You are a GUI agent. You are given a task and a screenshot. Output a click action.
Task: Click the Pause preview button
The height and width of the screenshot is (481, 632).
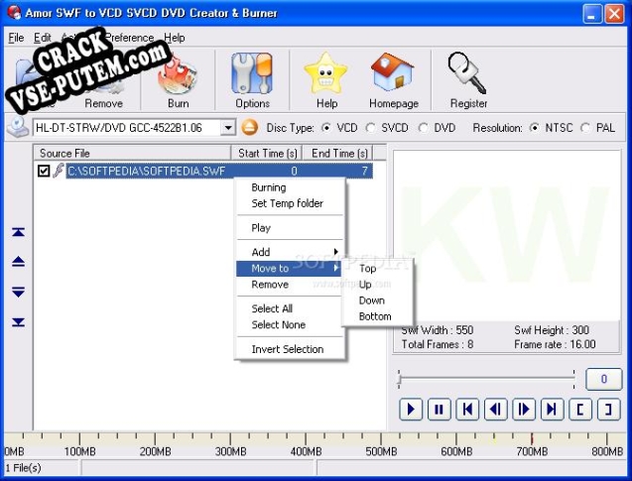(x=439, y=410)
